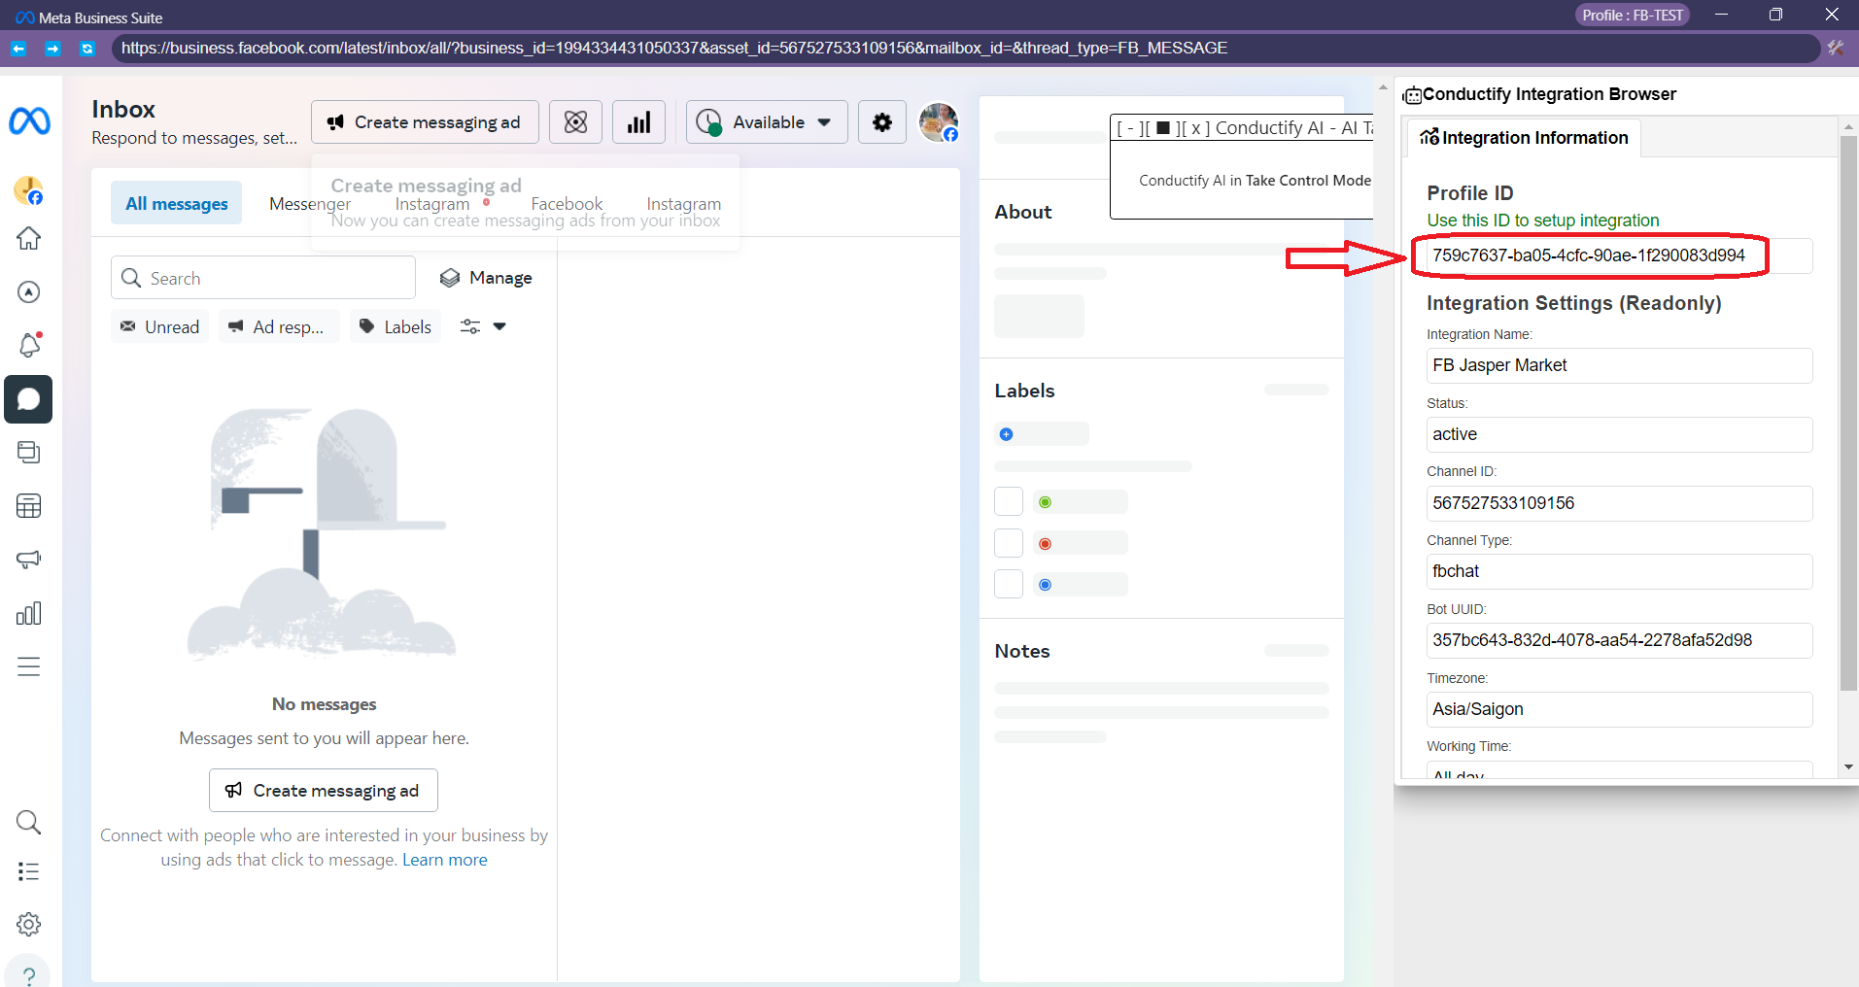This screenshot has width=1859, height=987.
Task: Open the automations atom icon button
Action: [x=575, y=122]
